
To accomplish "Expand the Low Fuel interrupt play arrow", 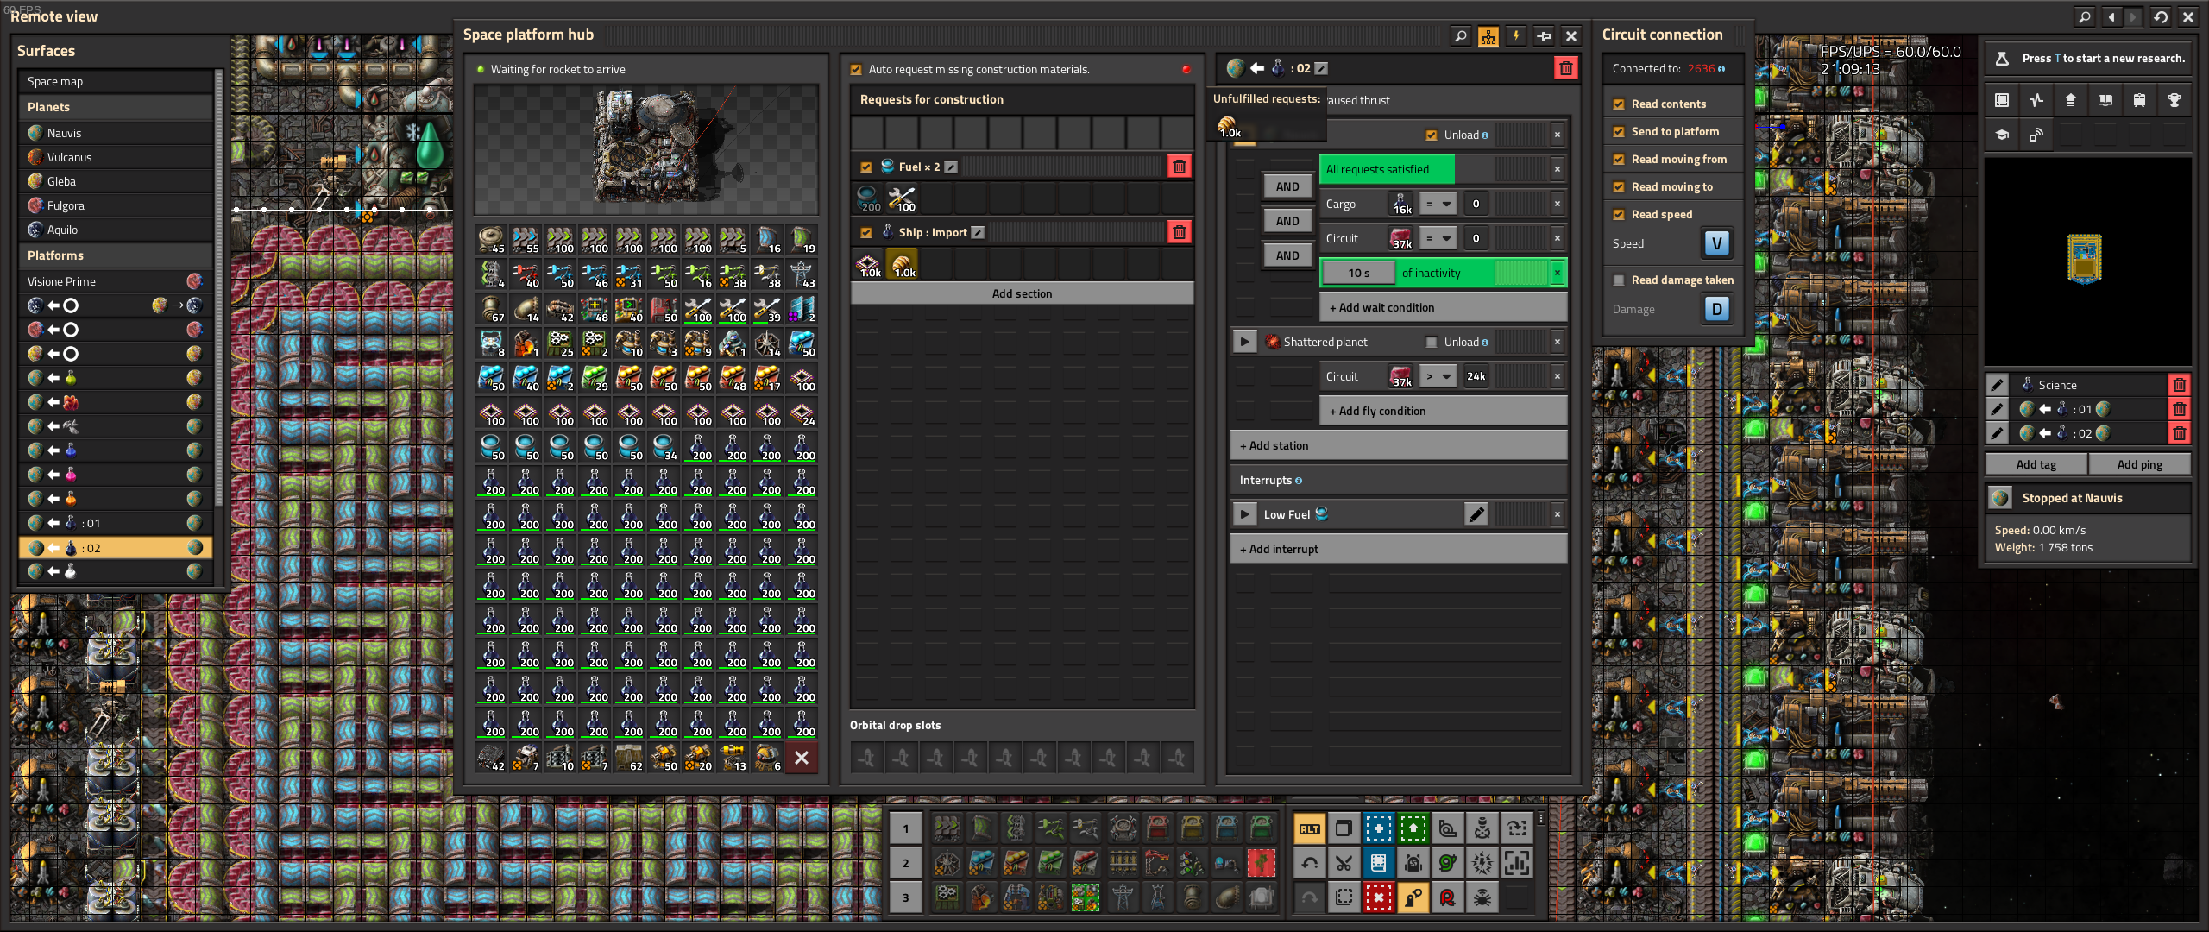I will click(1244, 515).
